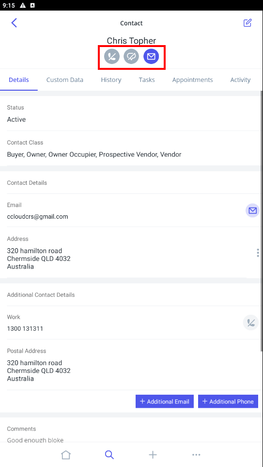This screenshot has height=467, width=263.
Task: Click the Additional Email button
Action: click(165, 402)
